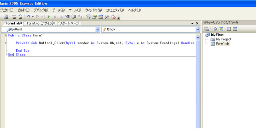The width and height of the screenshot is (256, 129).
Task: Click the End Sub line in code
Action: coord(23,51)
